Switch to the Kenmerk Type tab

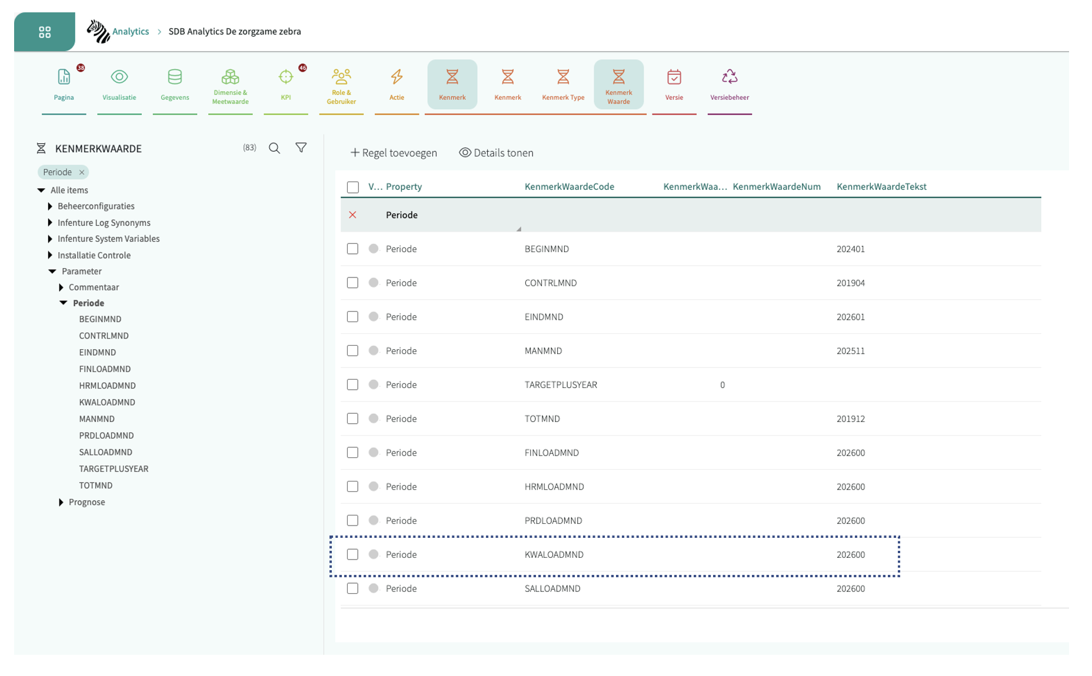click(562, 84)
